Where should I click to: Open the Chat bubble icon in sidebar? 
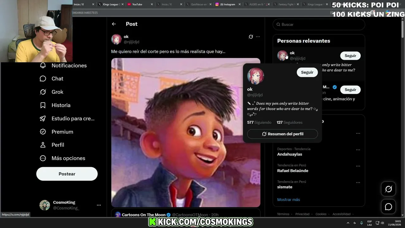[43, 79]
